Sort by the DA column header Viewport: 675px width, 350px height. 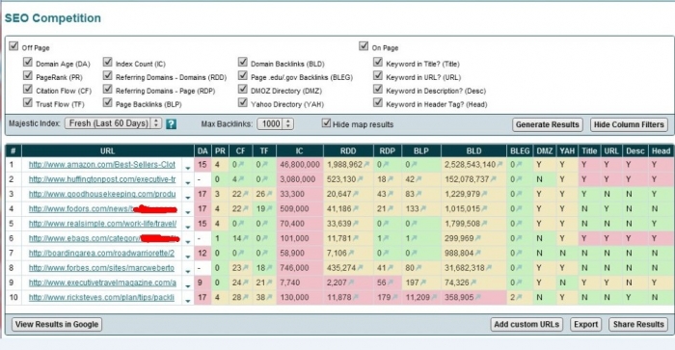coord(202,150)
